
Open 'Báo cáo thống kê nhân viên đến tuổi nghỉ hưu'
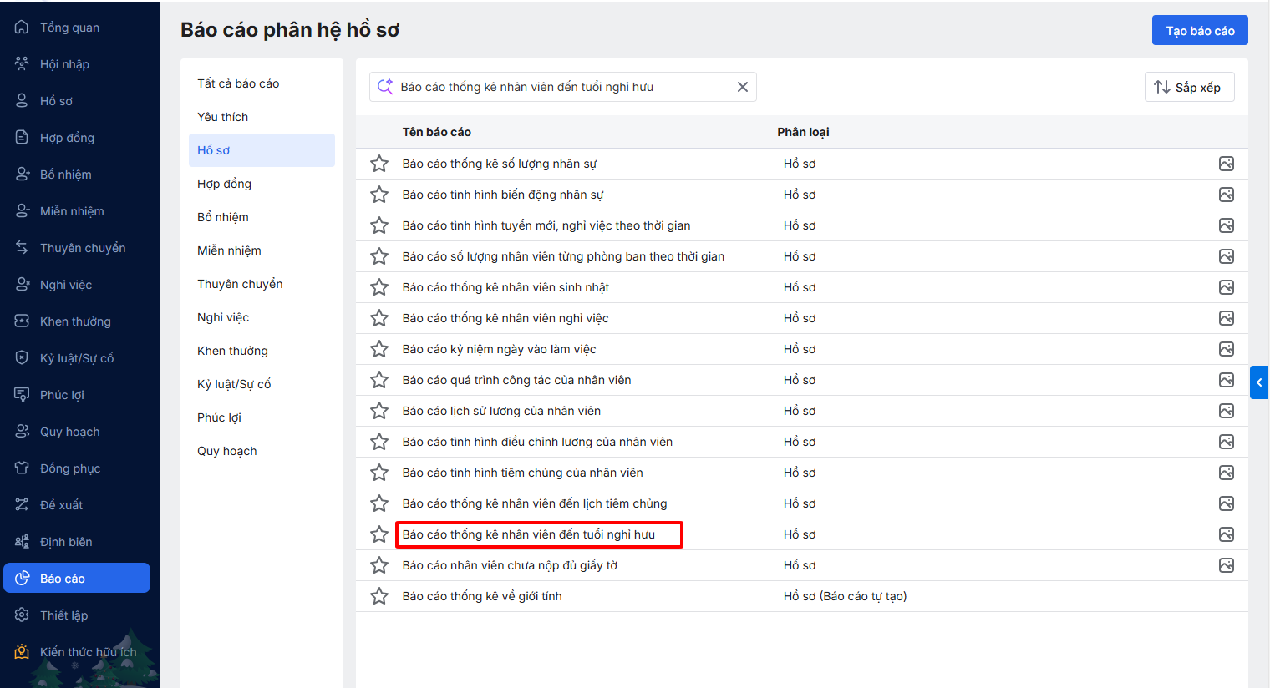(528, 534)
